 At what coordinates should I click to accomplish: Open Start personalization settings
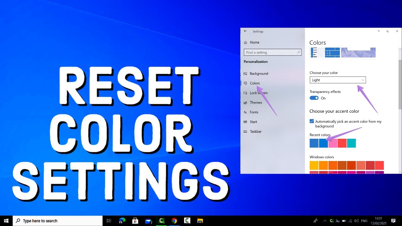(x=250, y=122)
